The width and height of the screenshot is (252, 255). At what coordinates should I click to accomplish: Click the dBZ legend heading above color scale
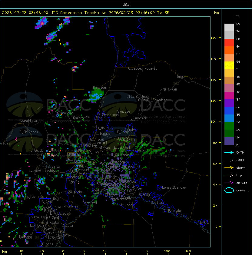point(236,16)
